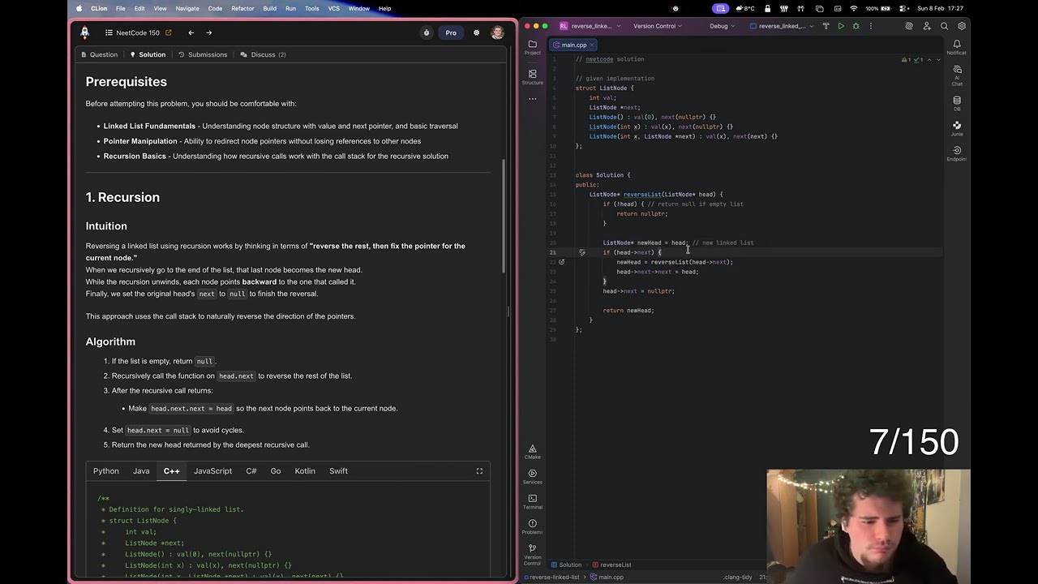This screenshot has height=584, width=1038.
Task: Open the Structure tool window
Action: 532,77
